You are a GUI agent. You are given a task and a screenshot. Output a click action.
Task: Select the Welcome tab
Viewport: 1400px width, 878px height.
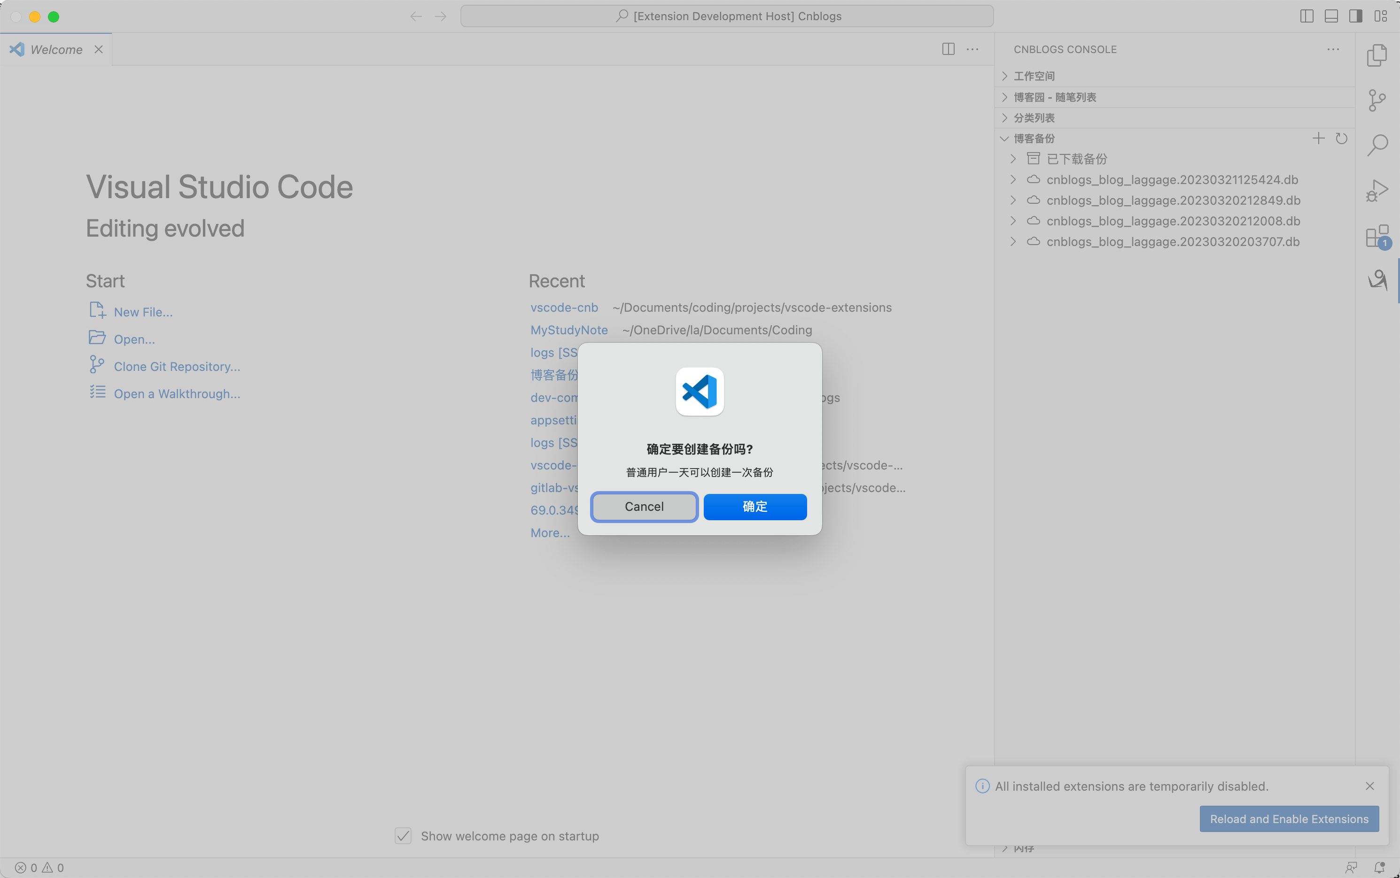pyautogui.click(x=56, y=49)
